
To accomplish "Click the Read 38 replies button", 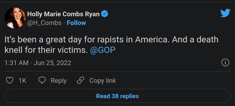I will pyautogui.click(x=117, y=96).
